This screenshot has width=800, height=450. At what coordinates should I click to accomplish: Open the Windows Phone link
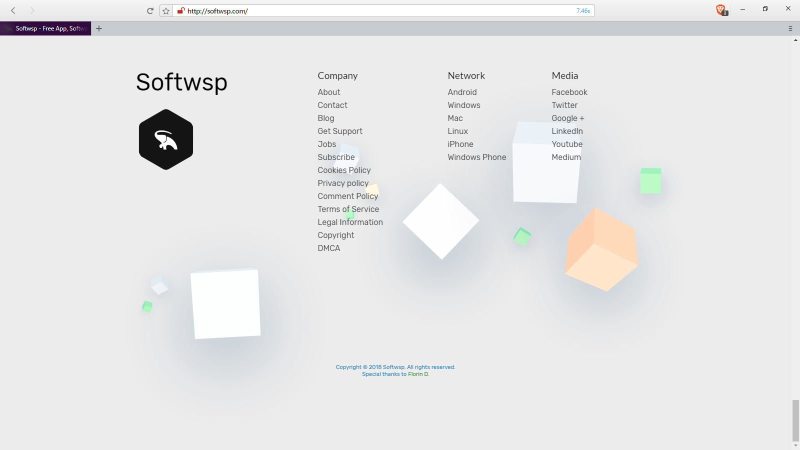[477, 157]
